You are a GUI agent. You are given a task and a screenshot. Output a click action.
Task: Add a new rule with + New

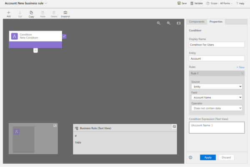coord(240,67)
